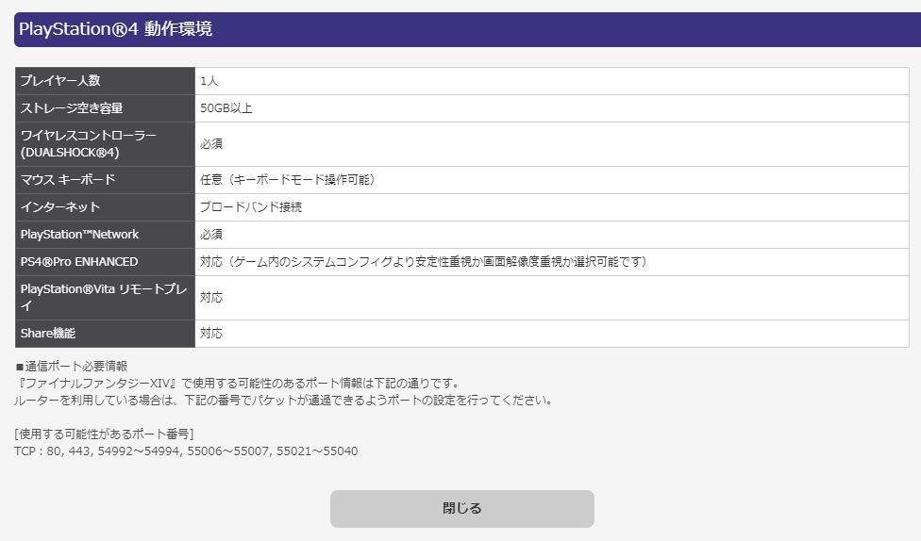Screen dimensions: 921x541
Task: Click the 閉じる button
Action: (461, 508)
